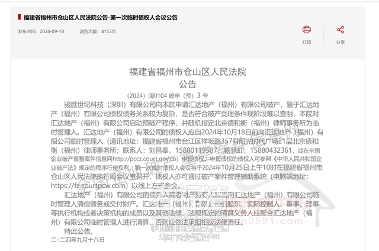Click the announcement title 福建省福州市仓山区人民法院公告-第一次临时债权人会议公告
Image resolution: width=379 pixels, height=251 pixels.
pyautogui.click(x=101, y=18)
